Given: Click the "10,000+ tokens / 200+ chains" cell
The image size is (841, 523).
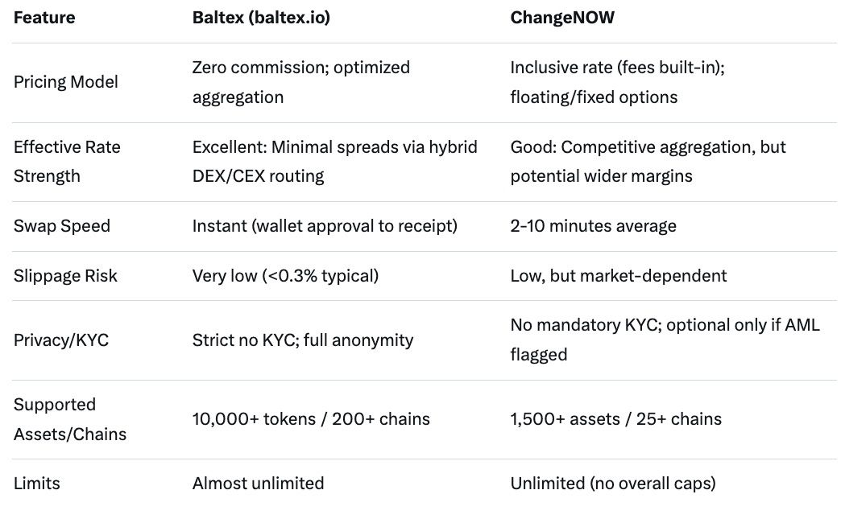Looking at the screenshot, I should [x=311, y=419].
